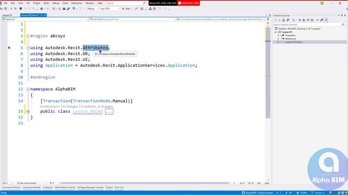The width and height of the screenshot is (348, 195).
Task: Collapse the #region abcxyz block
Action: (28, 36)
